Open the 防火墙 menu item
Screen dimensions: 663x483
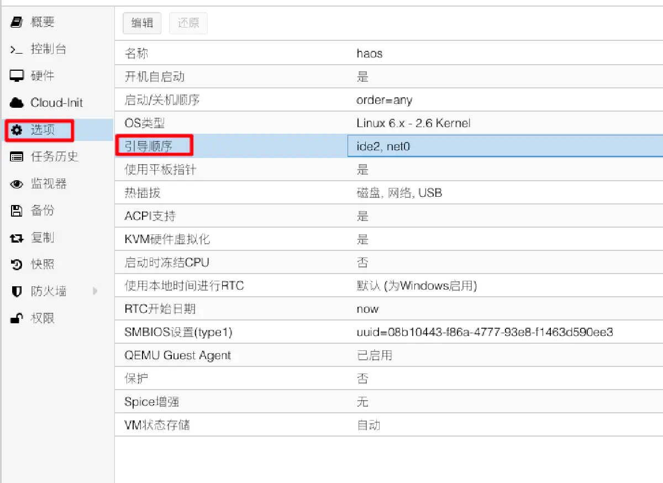pyautogui.click(x=49, y=291)
